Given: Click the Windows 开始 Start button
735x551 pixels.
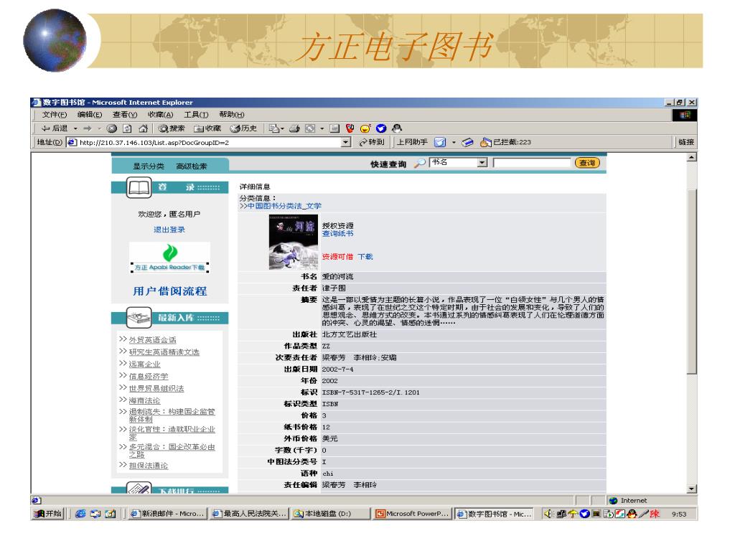Looking at the screenshot, I should click(48, 514).
